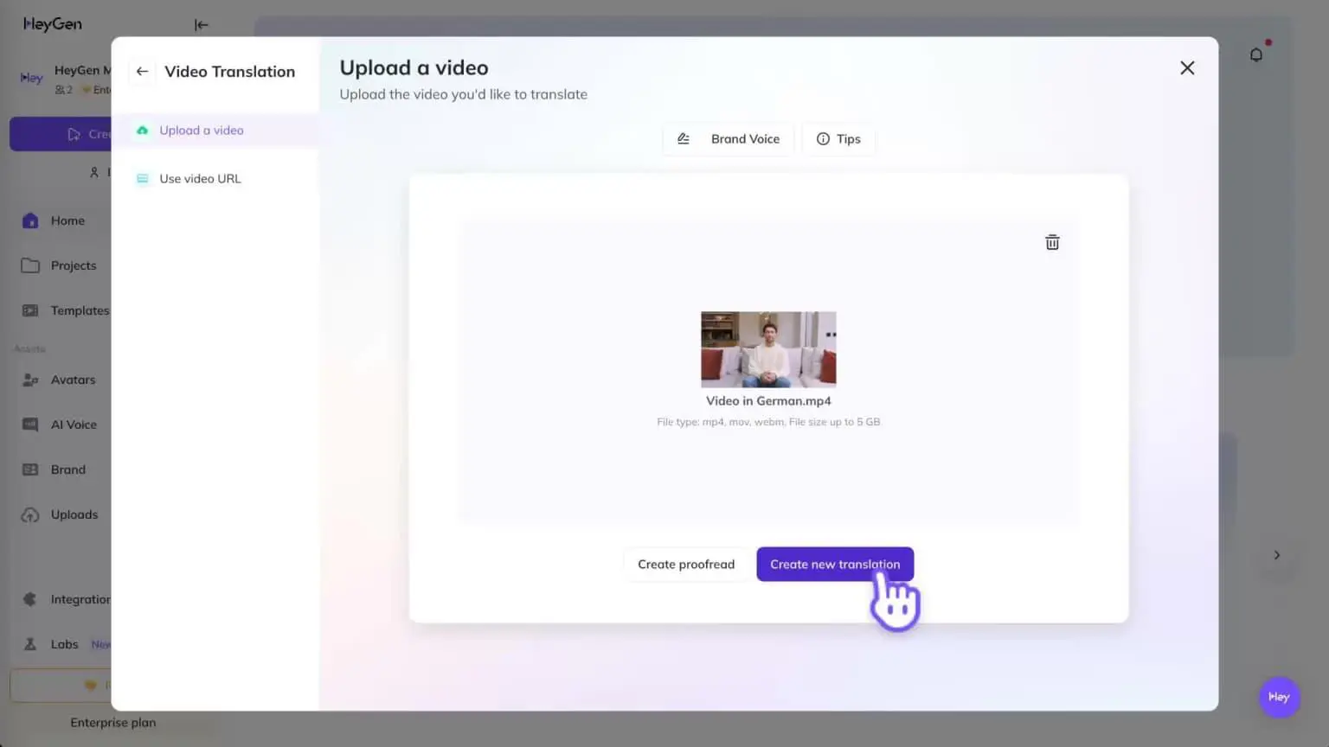Open Brand Voice settings
This screenshot has width=1329, height=747.
tap(729, 139)
